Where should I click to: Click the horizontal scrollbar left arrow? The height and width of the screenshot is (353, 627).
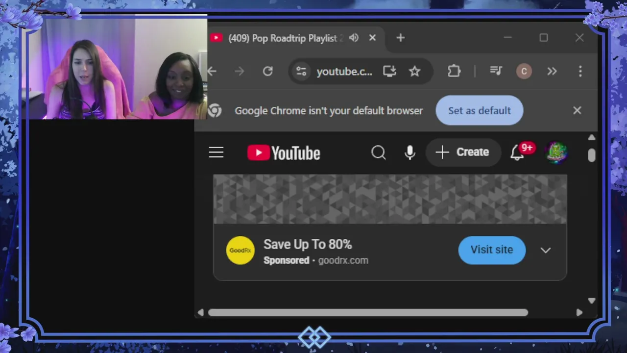[200, 312]
